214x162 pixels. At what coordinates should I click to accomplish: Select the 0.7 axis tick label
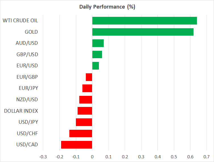click(x=207, y=157)
